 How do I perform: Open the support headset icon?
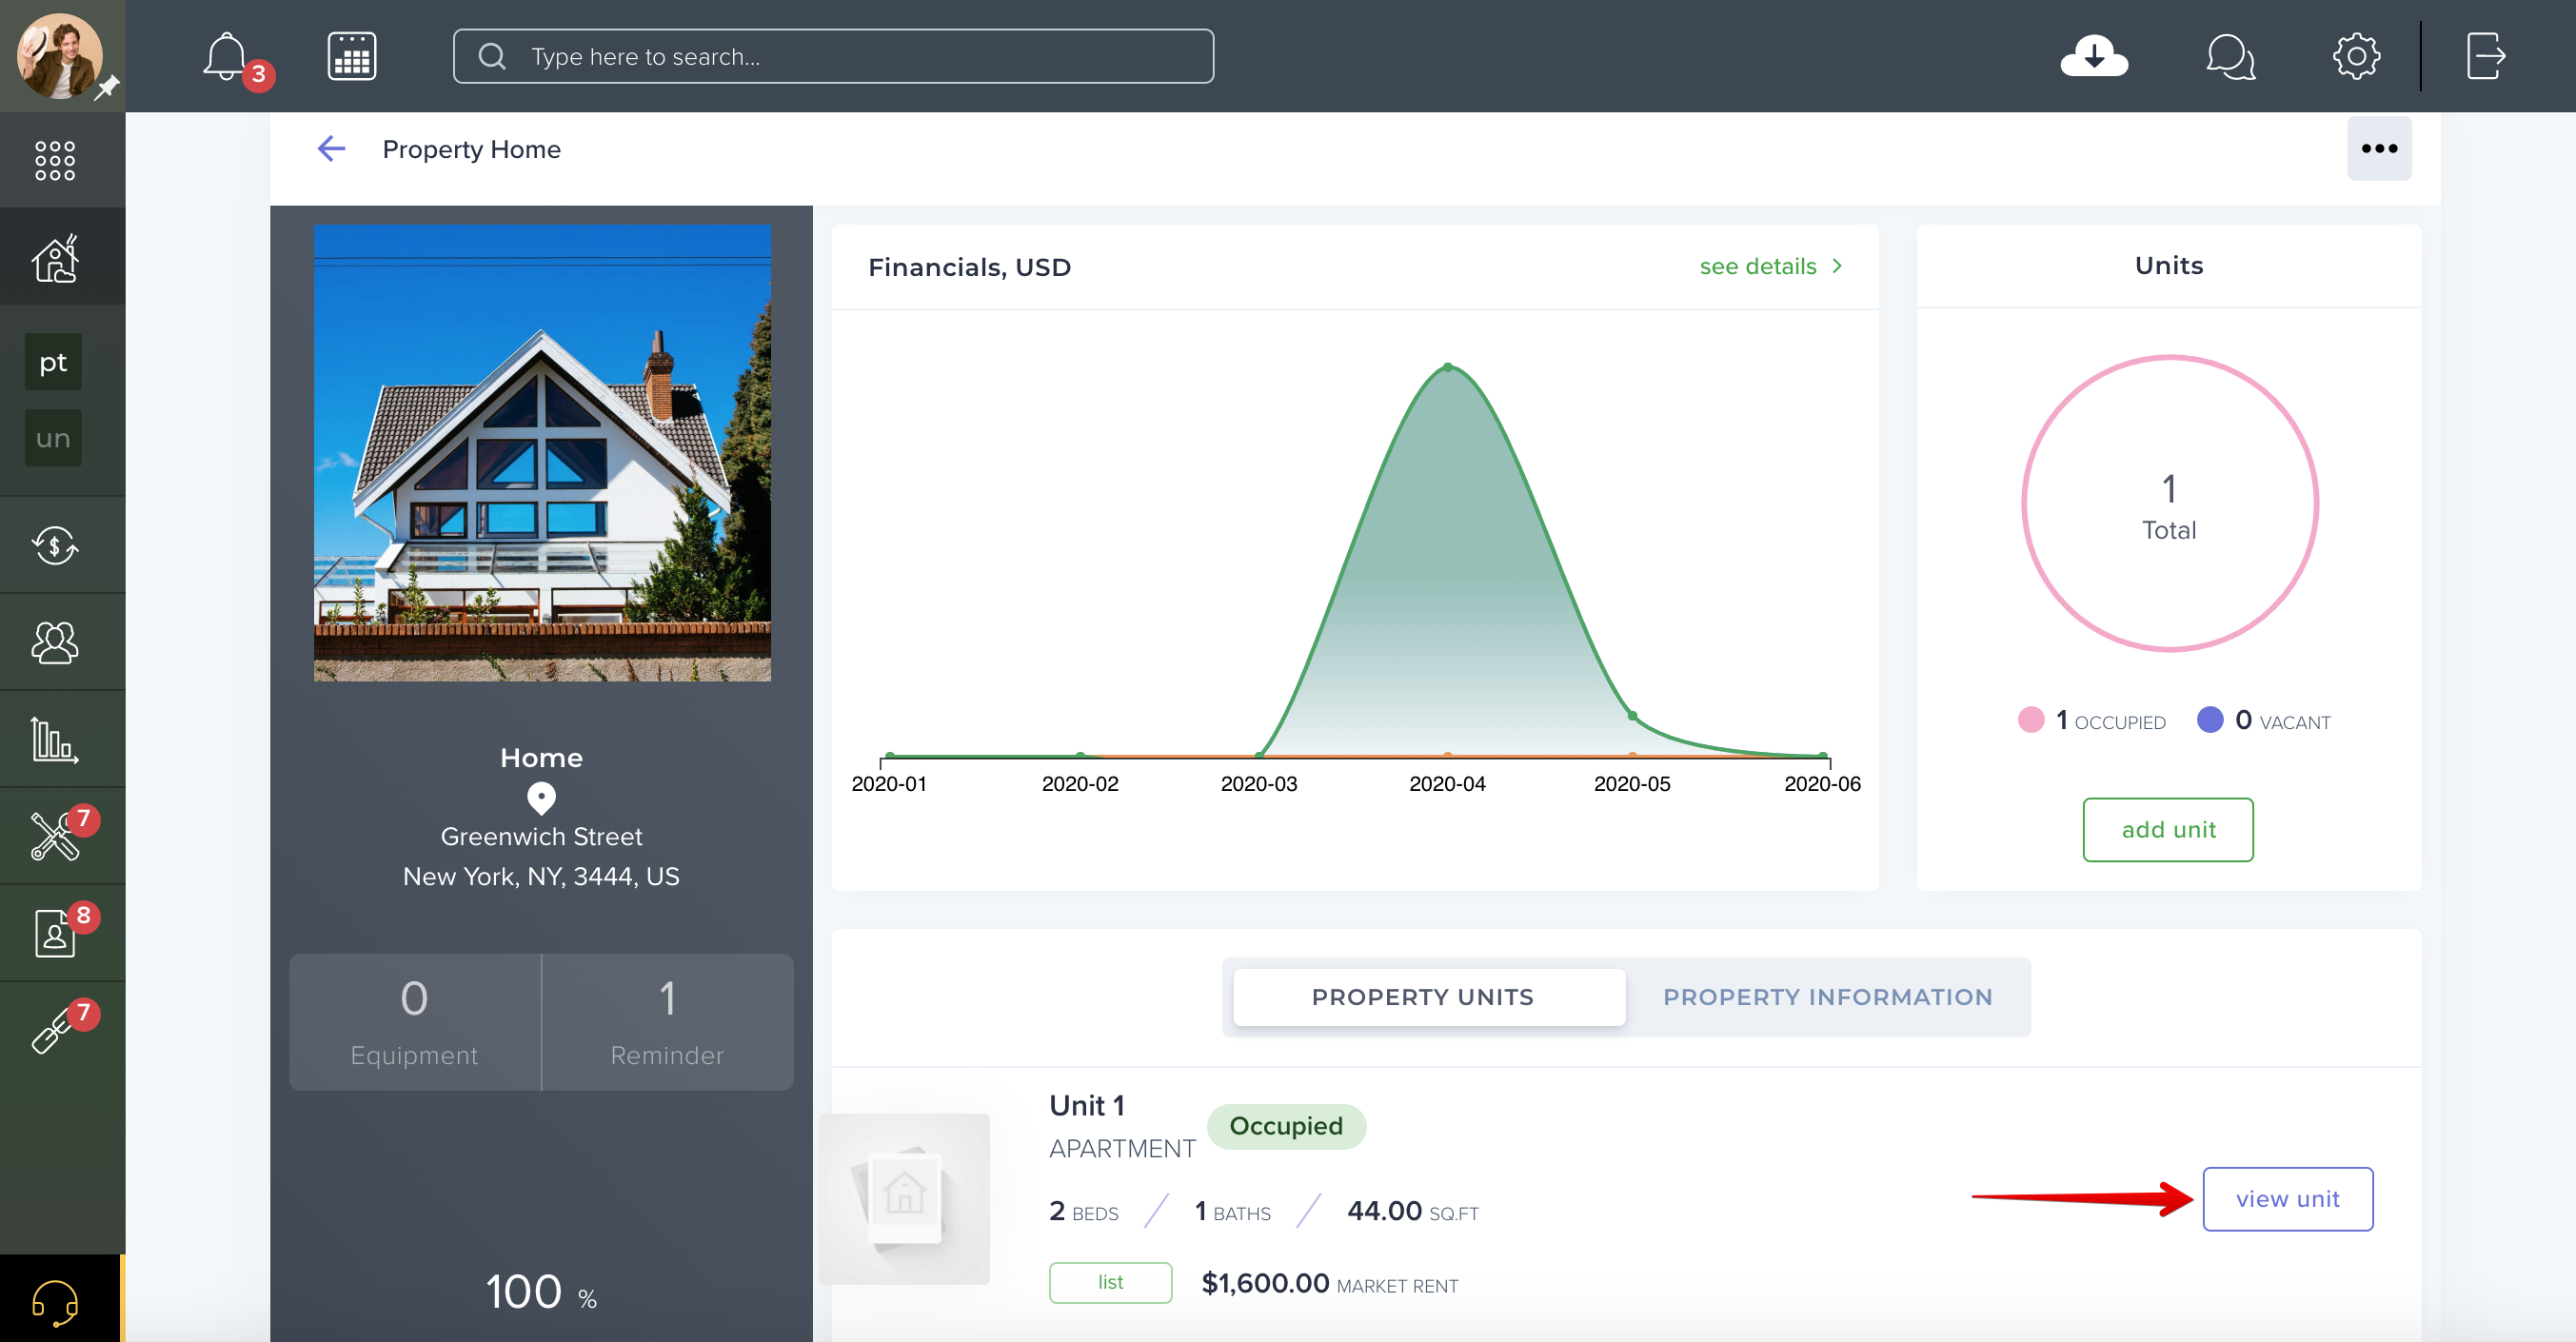click(x=55, y=1302)
